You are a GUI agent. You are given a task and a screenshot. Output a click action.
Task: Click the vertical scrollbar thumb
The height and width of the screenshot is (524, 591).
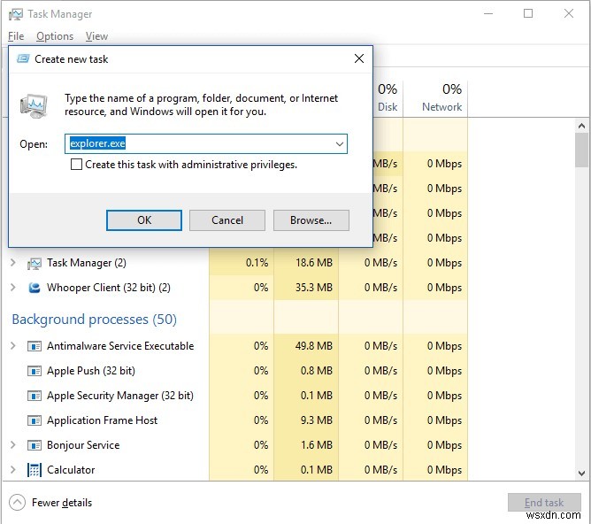pos(581,150)
